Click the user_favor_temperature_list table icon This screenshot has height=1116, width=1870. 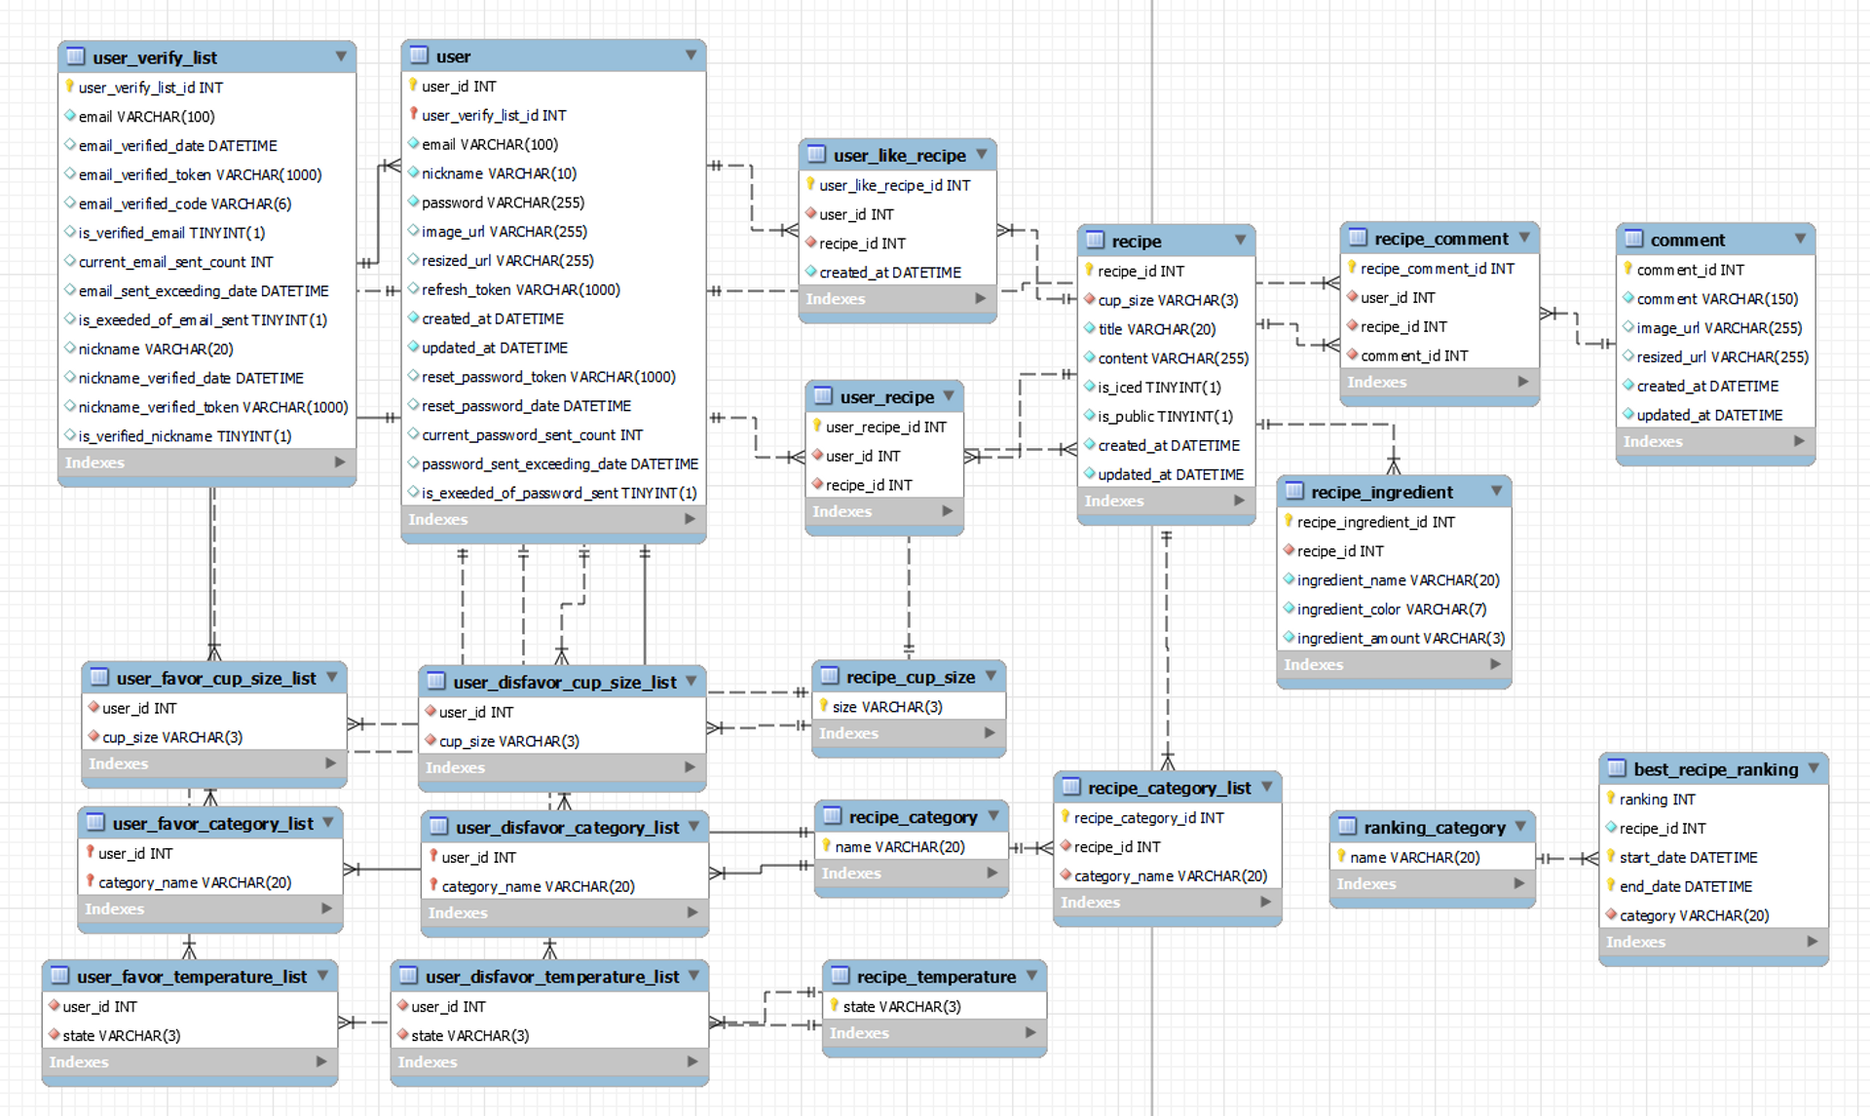click(x=59, y=975)
